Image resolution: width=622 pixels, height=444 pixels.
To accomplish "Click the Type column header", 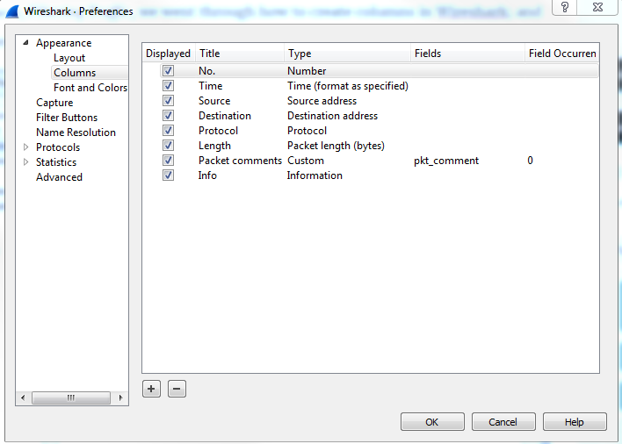I will pos(347,53).
